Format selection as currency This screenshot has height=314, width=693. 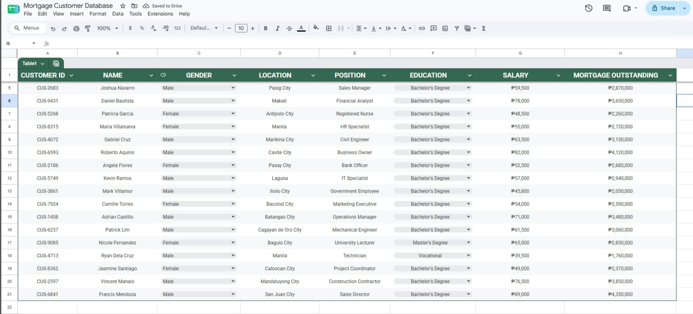(130, 28)
